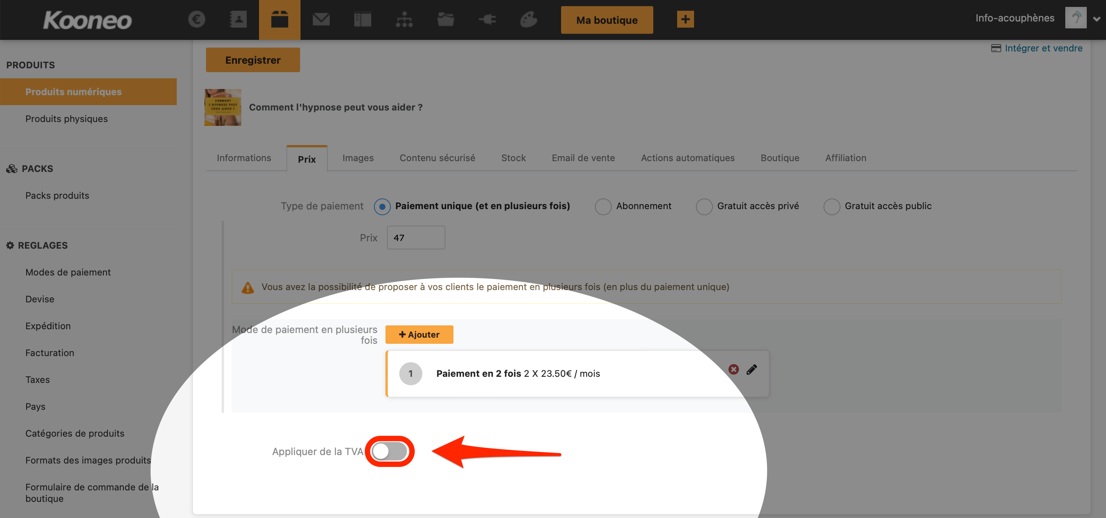This screenshot has width=1106, height=518.
Task: Click the Enregistrer button
Action: [x=252, y=59]
